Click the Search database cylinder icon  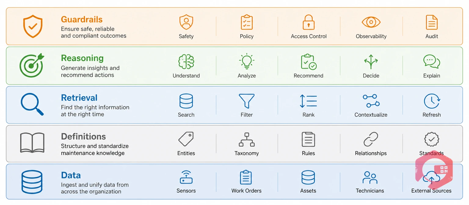tap(186, 101)
